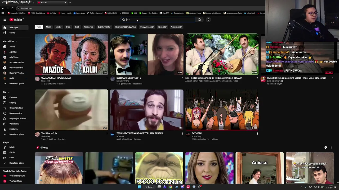Click the search magnifier button
This screenshot has height=190, width=339.
[x=199, y=20]
